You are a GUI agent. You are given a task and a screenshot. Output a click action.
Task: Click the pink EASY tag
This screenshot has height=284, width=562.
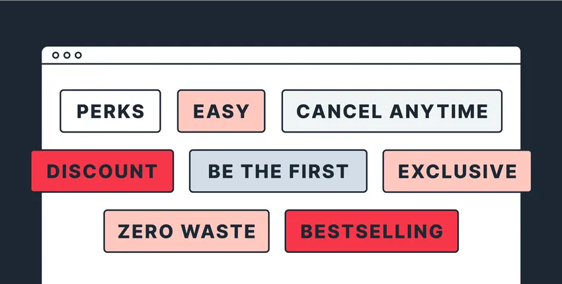221,111
